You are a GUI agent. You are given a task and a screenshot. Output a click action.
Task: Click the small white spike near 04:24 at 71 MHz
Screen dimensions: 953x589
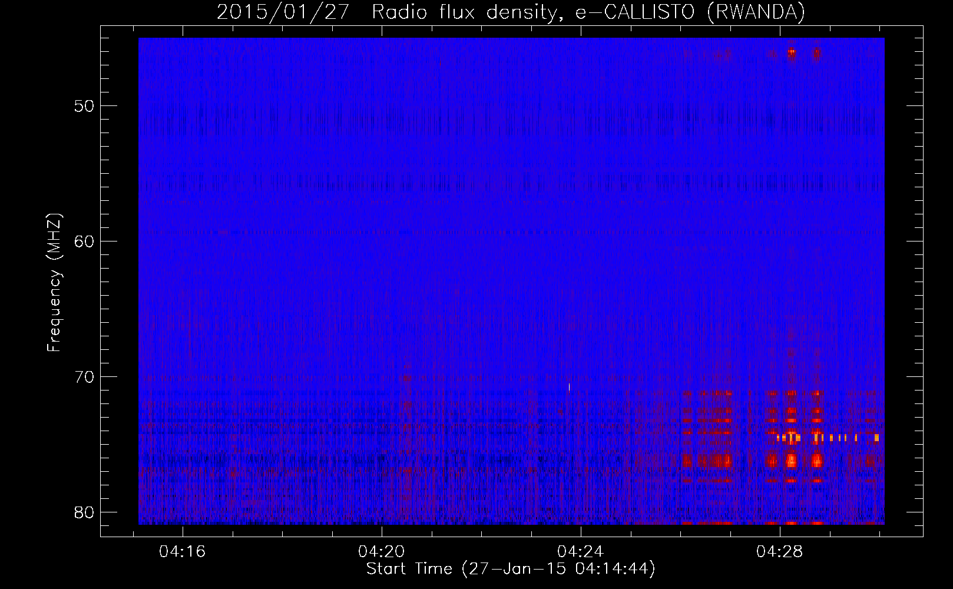569,388
